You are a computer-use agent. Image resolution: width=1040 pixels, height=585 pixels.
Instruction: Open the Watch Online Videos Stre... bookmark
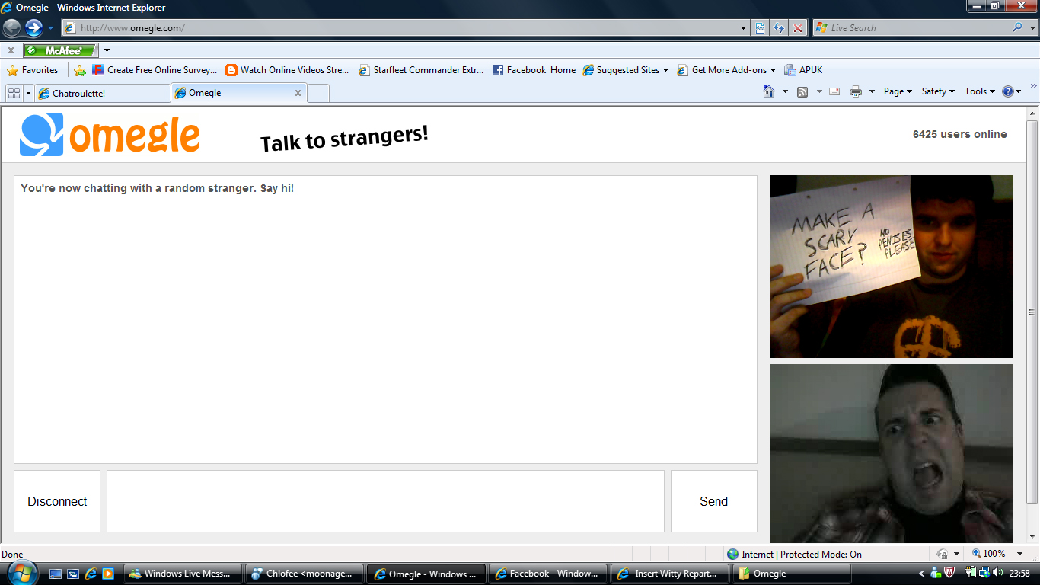tap(287, 70)
